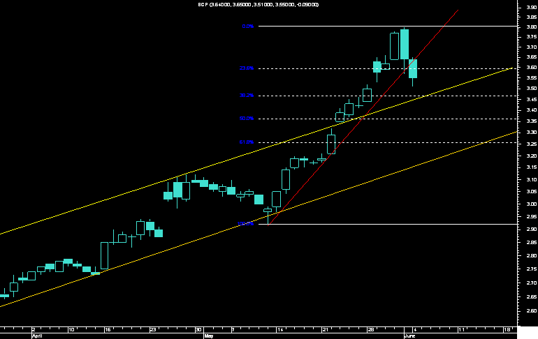538x339 pixels.
Task: Click the 2.60 price axis label
Action: [x=532, y=311]
